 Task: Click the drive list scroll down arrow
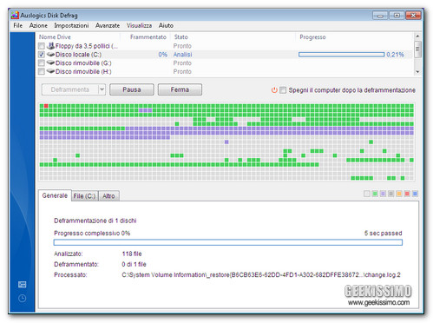[x=417, y=72]
